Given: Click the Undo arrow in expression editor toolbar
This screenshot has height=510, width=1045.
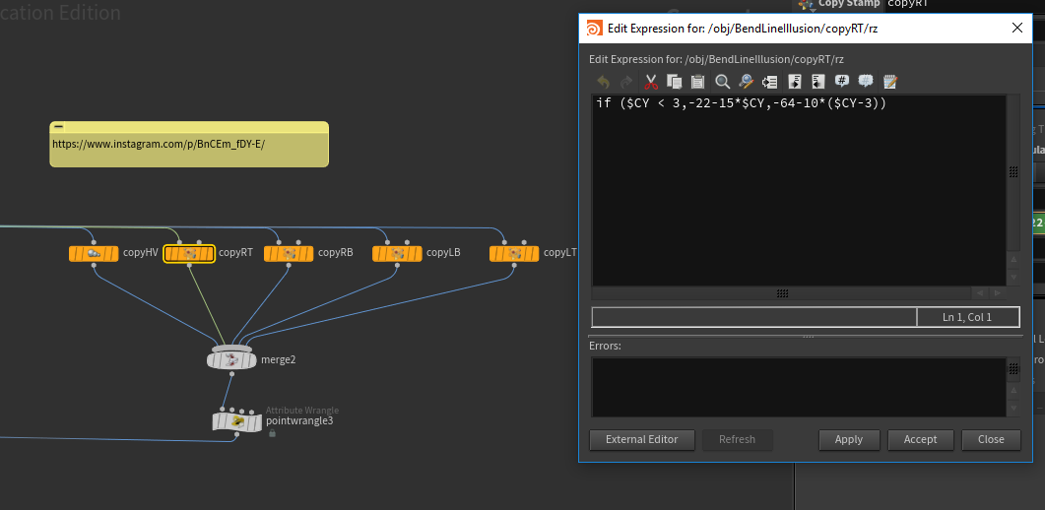Looking at the screenshot, I should 604,82.
